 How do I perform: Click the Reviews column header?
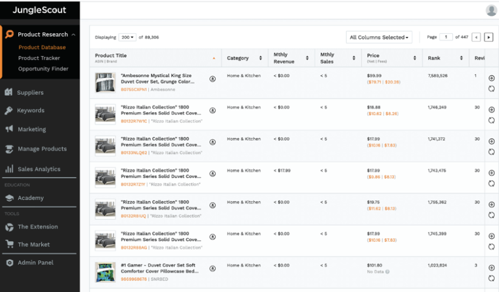(479, 58)
